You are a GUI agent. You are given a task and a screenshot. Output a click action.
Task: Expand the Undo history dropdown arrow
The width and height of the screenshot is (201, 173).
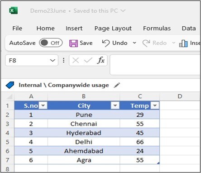click(x=134, y=43)
